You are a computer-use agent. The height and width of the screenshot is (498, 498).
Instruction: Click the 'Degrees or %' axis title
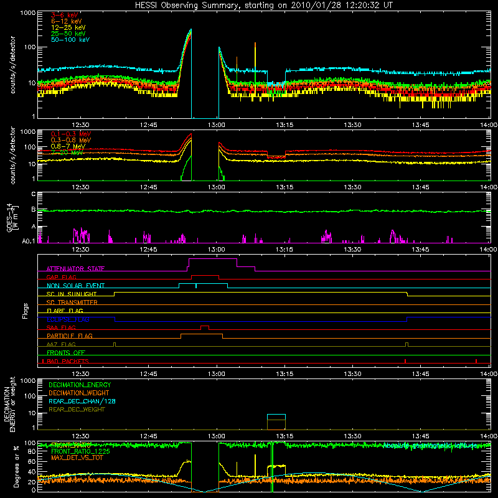[16, 466]
